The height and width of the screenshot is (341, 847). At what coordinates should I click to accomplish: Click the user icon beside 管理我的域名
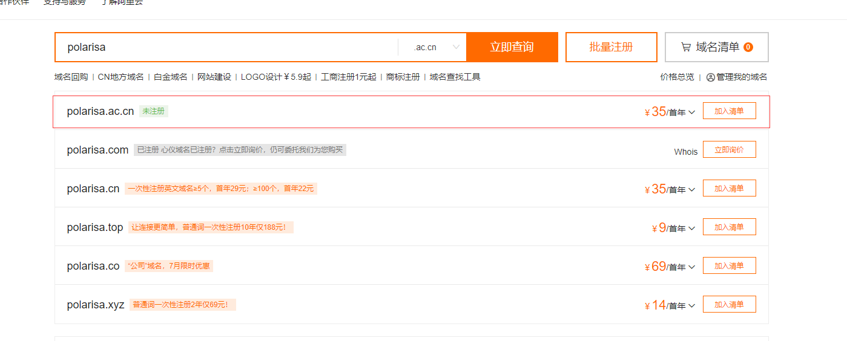711,77
